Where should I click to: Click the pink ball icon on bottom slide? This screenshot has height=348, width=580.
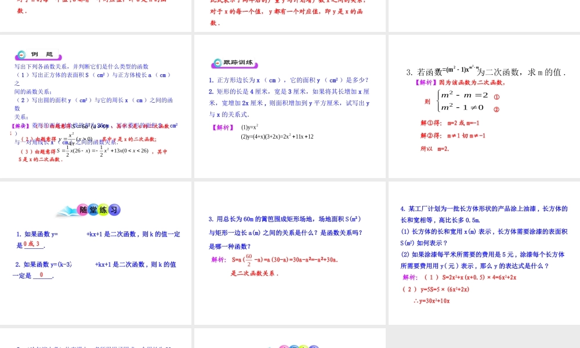click(x=284, y=347)
